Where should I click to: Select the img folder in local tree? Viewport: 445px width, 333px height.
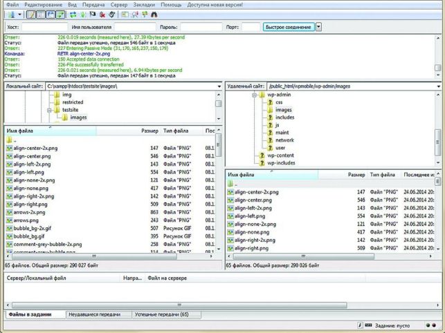pos(67,95)
